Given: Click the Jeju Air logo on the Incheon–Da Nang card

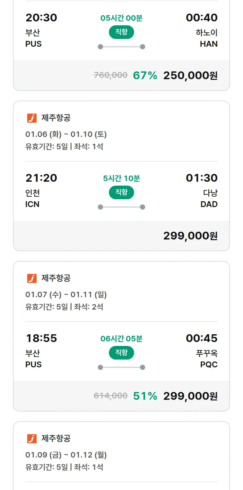Looking at the screenshot, I should 32,118.
